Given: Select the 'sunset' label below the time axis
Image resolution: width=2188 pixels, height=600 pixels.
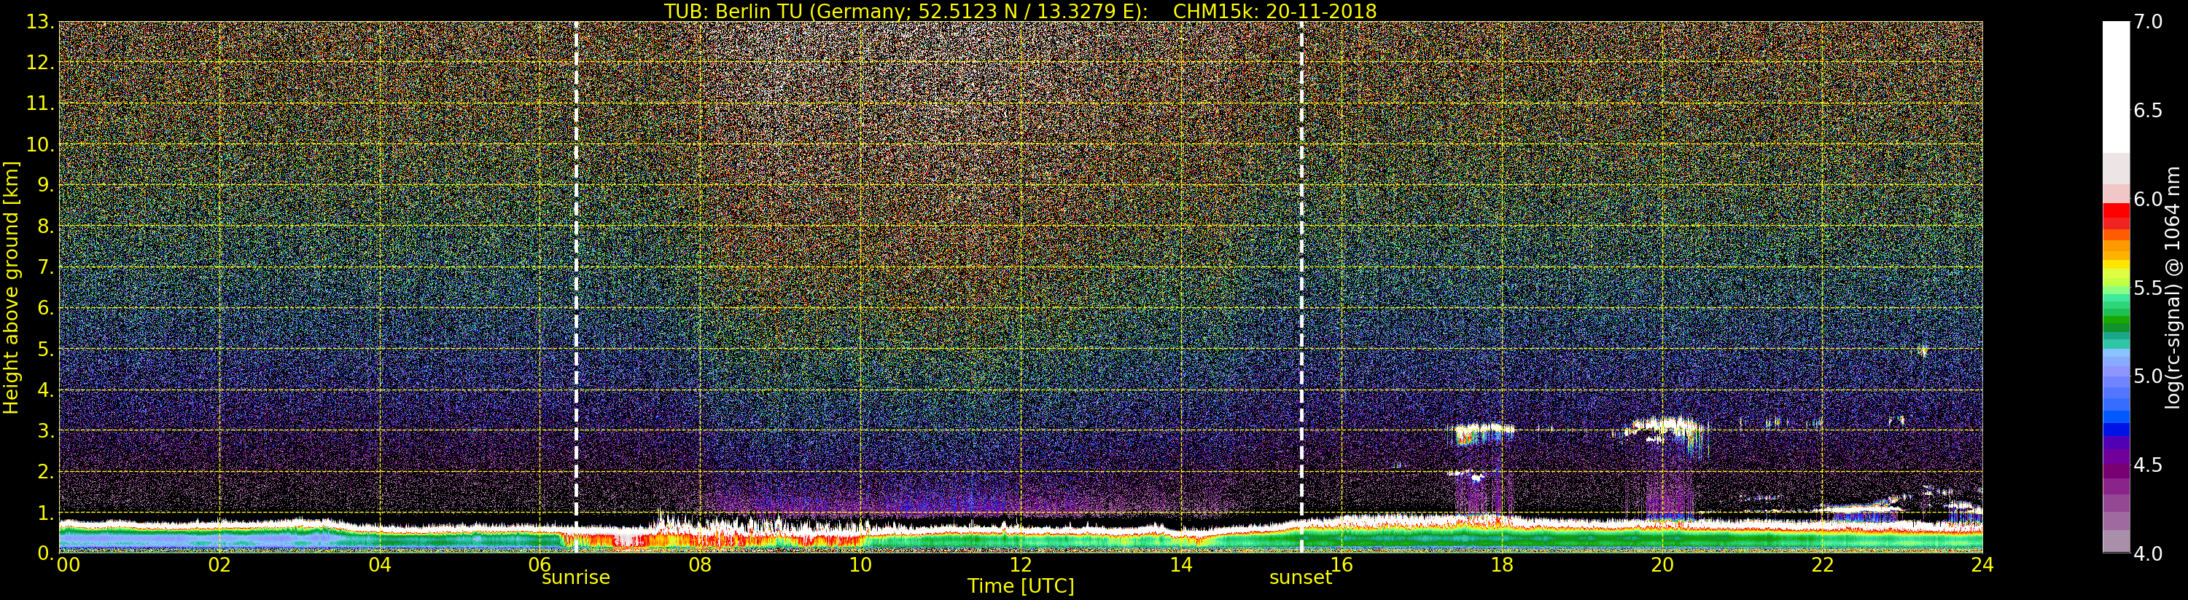Looking at the screenshot, I should pos(1301,578).
